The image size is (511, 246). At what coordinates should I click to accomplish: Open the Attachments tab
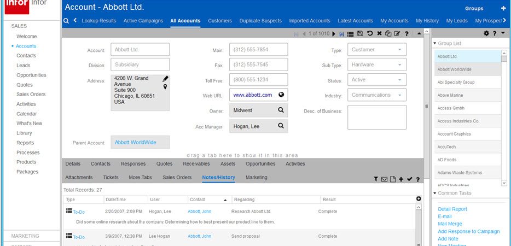pyautogui.click(x=79, y=178)
